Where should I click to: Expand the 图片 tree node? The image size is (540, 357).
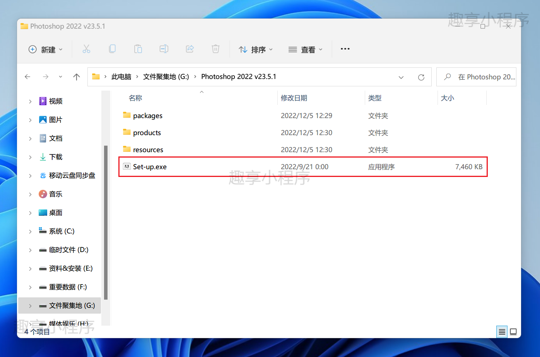(30, 120)
